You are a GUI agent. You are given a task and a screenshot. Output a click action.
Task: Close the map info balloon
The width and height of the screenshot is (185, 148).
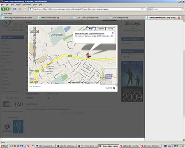click(x=113, y=33)
